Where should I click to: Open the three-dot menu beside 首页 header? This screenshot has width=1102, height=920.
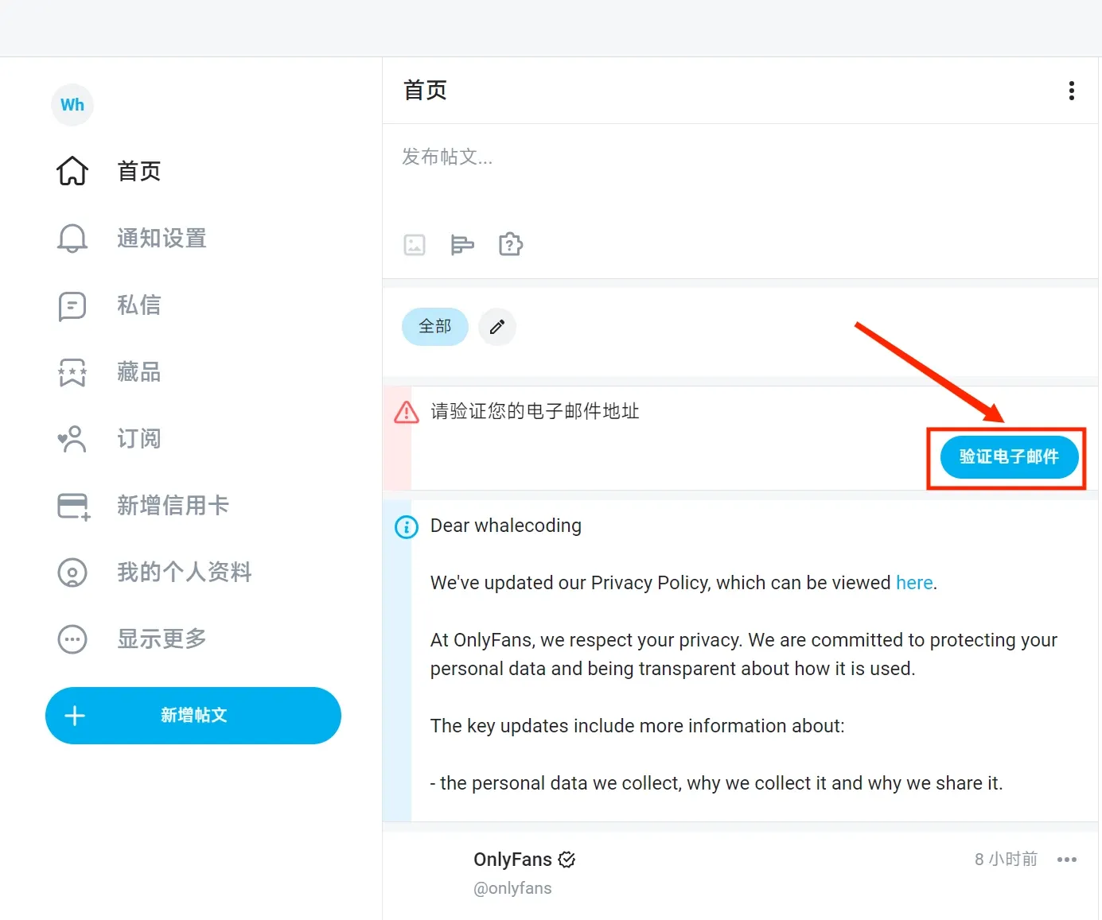pyautogui.click(x=1072, y=91)
